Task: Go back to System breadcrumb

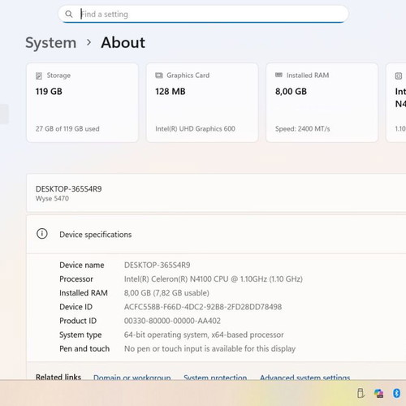Action: click(51, 43)
